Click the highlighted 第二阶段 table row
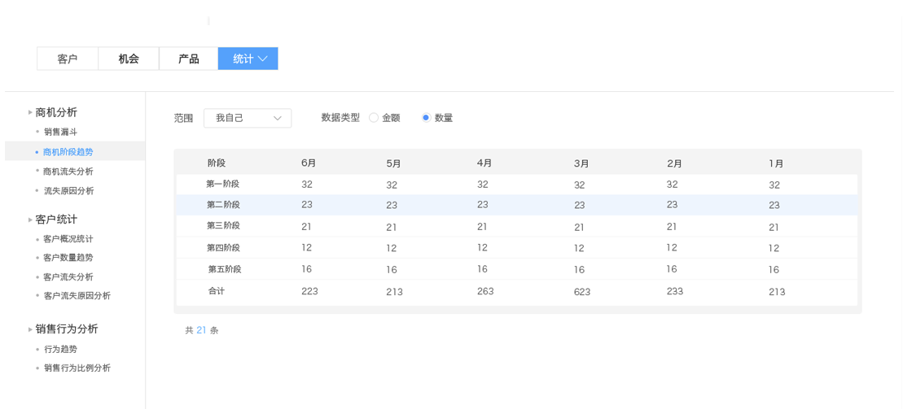903x409 pixels. coord(516,205)
